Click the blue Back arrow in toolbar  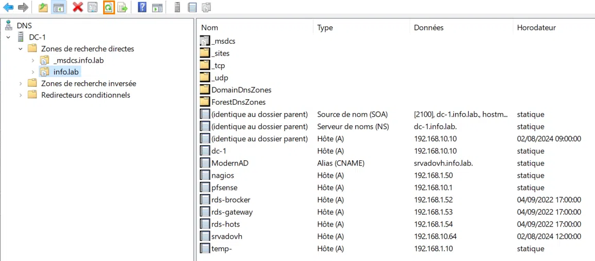click(x=8, y=7)
